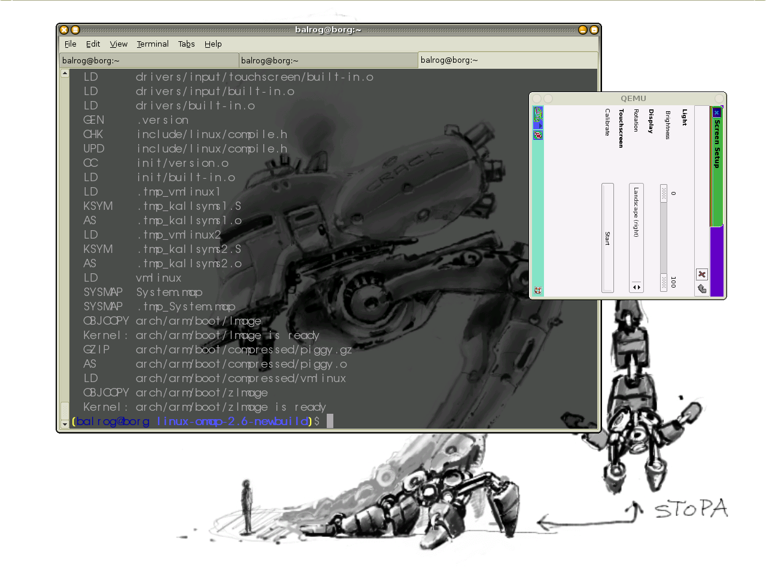Click the Brightness label in QEMU

click(667, 124)
